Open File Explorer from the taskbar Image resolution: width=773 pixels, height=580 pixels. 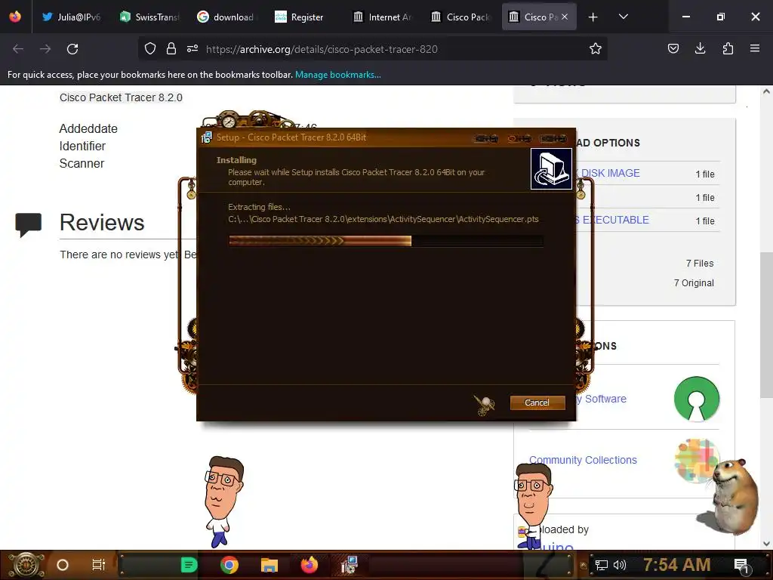269,565
